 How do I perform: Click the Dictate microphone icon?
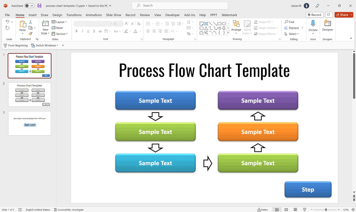pyautogui.click(x=313, y=23)
